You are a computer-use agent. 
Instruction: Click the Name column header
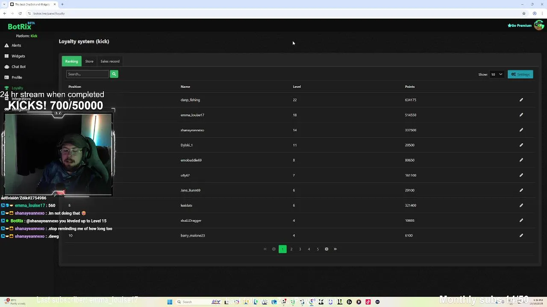[185, 87]
